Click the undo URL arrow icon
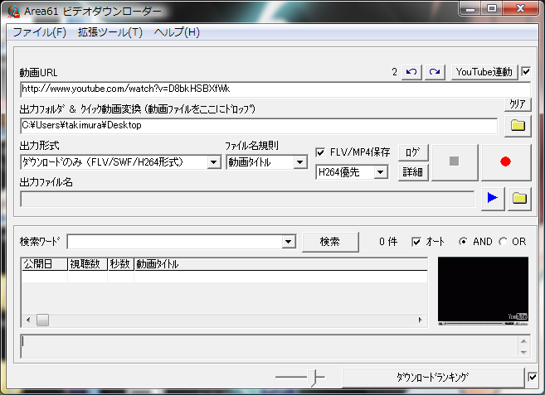Viewport: 545px width, 395px height. pyautogui.click(x=412, y=72)
